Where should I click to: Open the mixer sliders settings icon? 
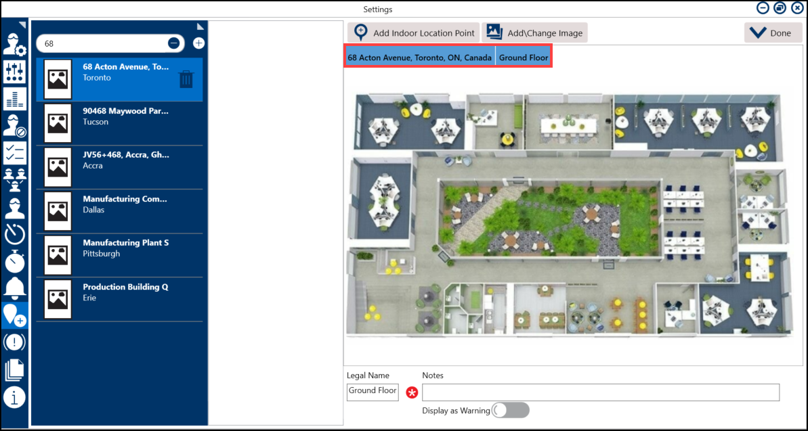[x=14, y=71]
